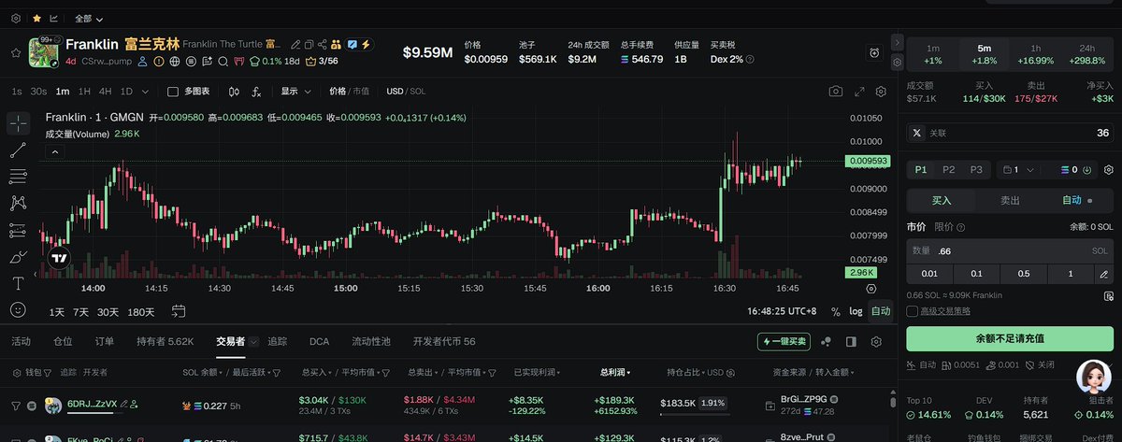Select the trend line drawing tool
This screenshot has height=442, width=1122.
click(x=18, y=150)
